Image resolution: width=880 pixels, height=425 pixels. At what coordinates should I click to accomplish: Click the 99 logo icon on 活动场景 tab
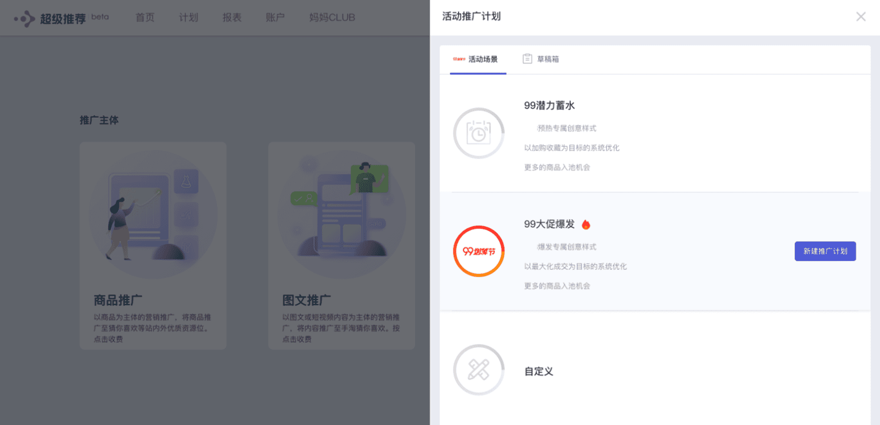pos(459,59)
